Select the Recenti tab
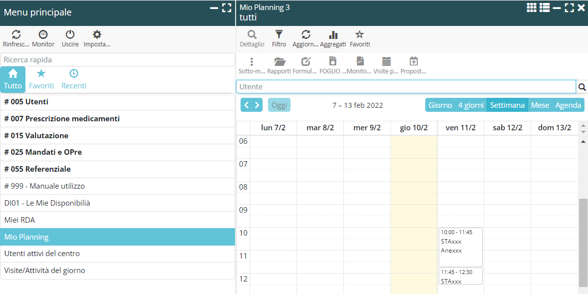The image size is (588, 294). click(74, 79)
